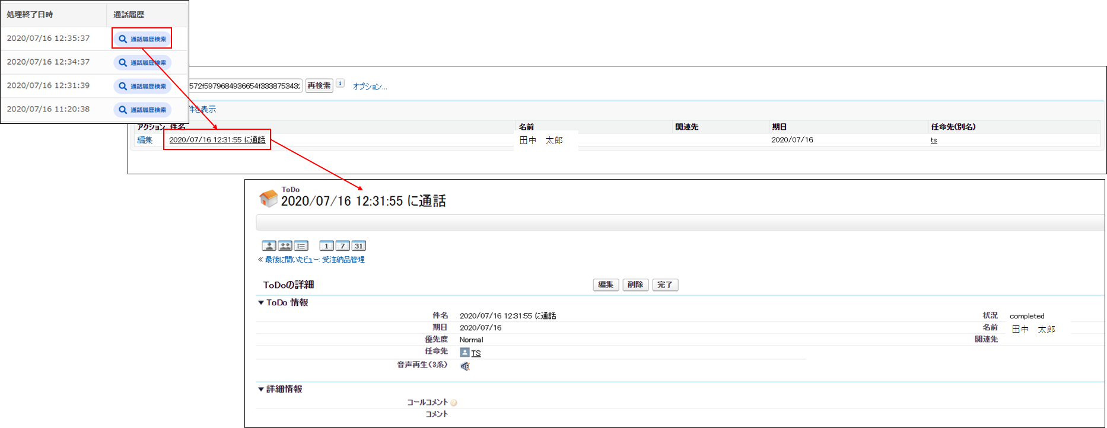Image resolution: width=1107 pixels, height=428 pixels.
Task: Click the 2020/07/16 11:20:38 timestamp cell
Action: point(49,110)
